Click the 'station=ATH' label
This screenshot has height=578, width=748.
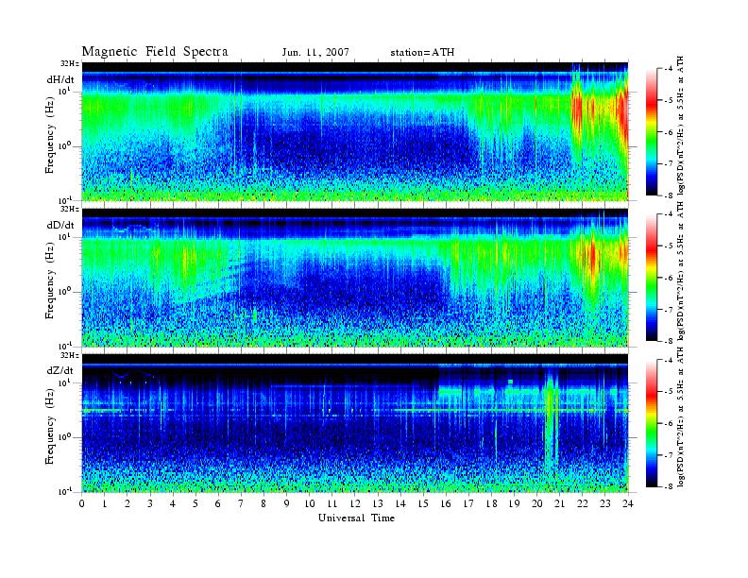422,53
